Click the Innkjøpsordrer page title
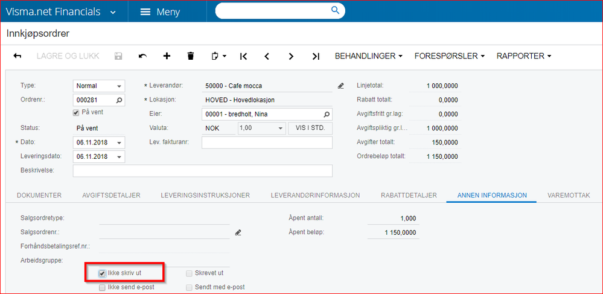The image size is (603, 294). [37, 34]
